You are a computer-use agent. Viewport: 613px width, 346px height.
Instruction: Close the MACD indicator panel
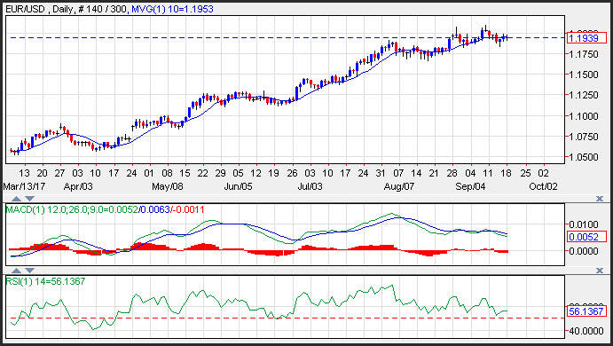tap(600, 199)
